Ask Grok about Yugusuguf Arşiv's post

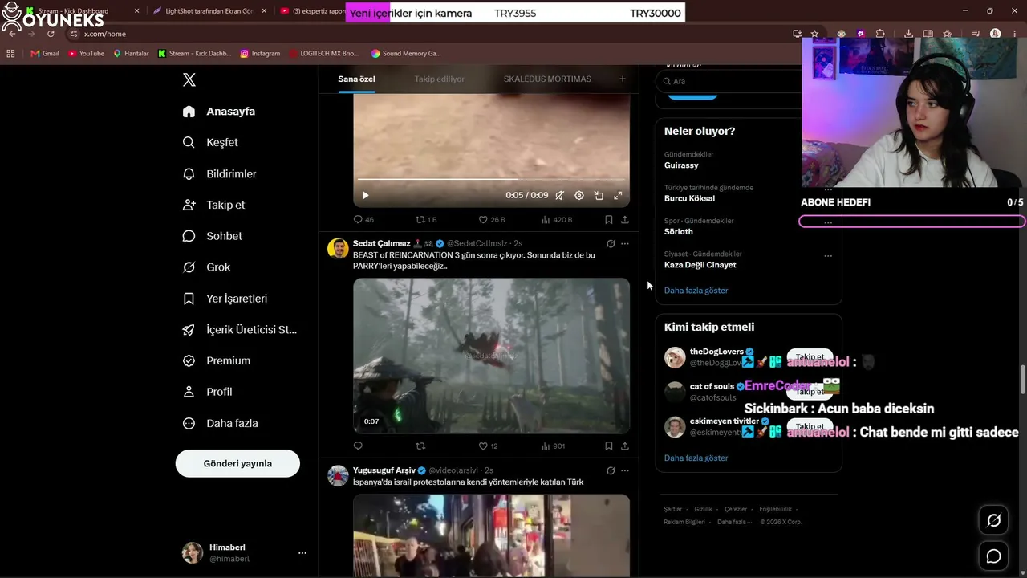pos(611,470)
